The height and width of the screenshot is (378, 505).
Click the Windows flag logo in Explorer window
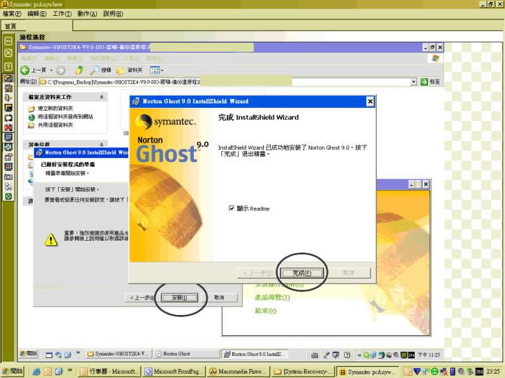(436, 58)
